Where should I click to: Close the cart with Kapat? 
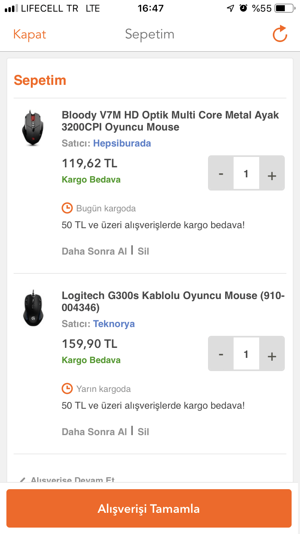[x=30, y=34]
